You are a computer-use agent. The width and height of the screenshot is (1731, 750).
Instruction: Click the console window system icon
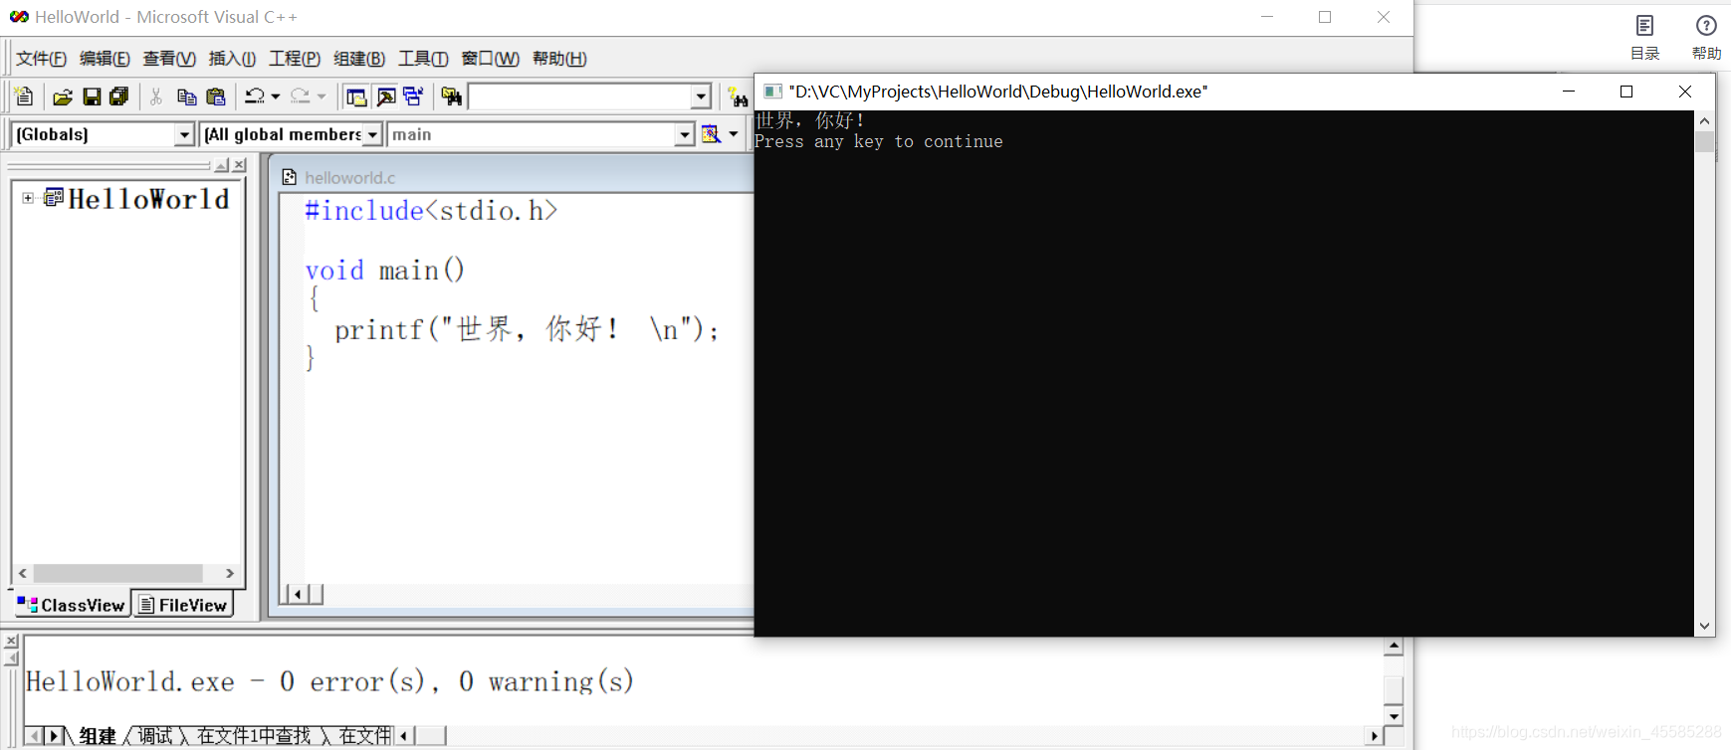(772, 92)
